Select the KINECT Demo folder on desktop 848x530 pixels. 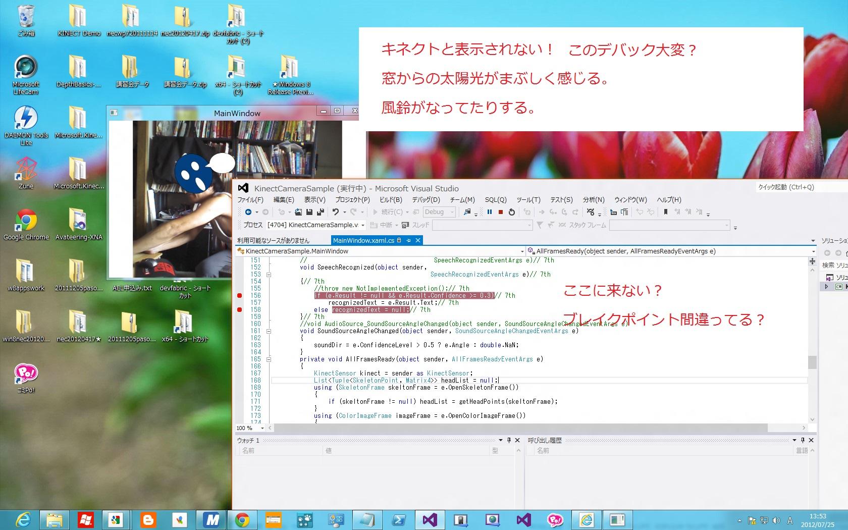[79, 21]
